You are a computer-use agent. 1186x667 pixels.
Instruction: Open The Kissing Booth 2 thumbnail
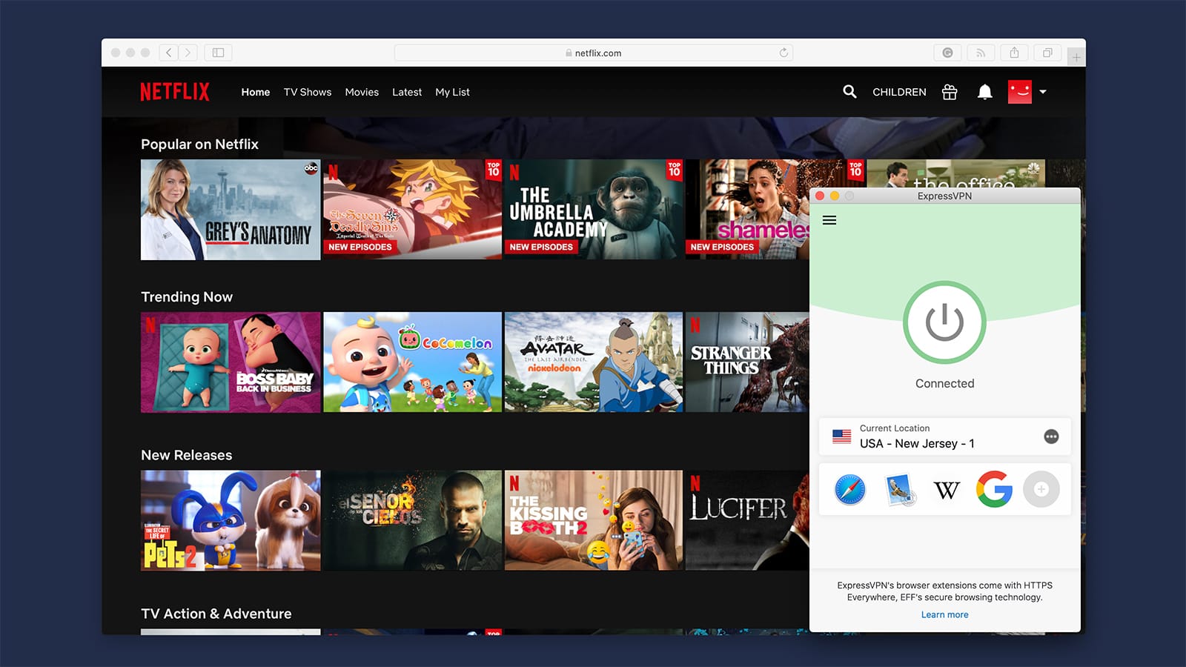tap(594, 520)
